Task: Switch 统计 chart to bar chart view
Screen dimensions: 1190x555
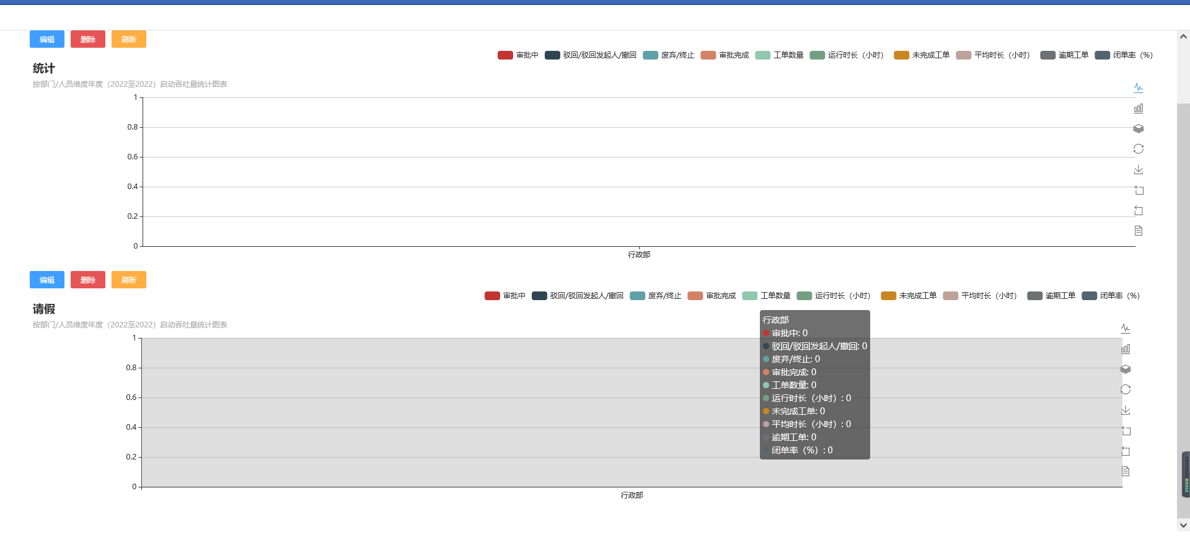Action: 1139,109
